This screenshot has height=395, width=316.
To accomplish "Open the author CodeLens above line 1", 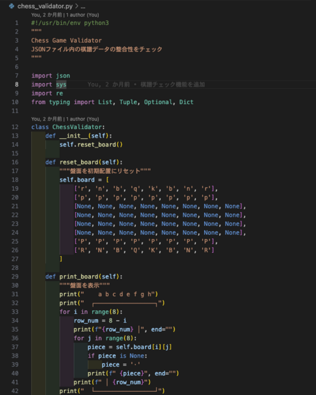I will [65, 15].
